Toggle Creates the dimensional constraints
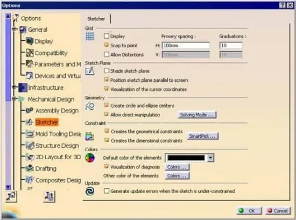The image size is (296, 220). [107, 140]
